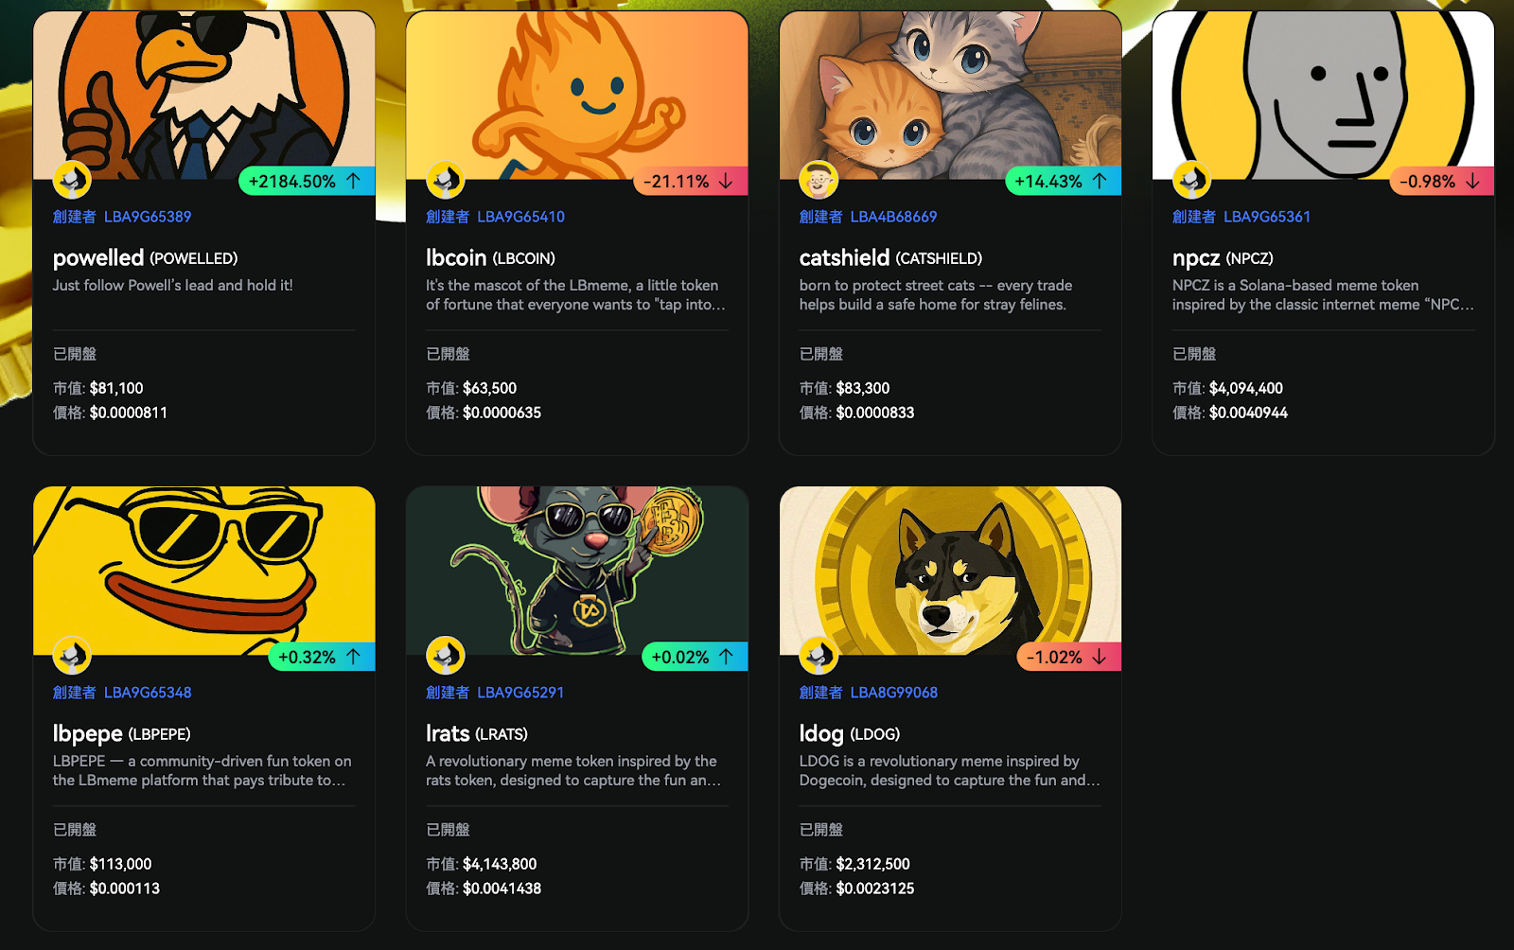1514x950 pixels.
Task: Select the lrats (LRATS) token title
Action: click(477, 734)
